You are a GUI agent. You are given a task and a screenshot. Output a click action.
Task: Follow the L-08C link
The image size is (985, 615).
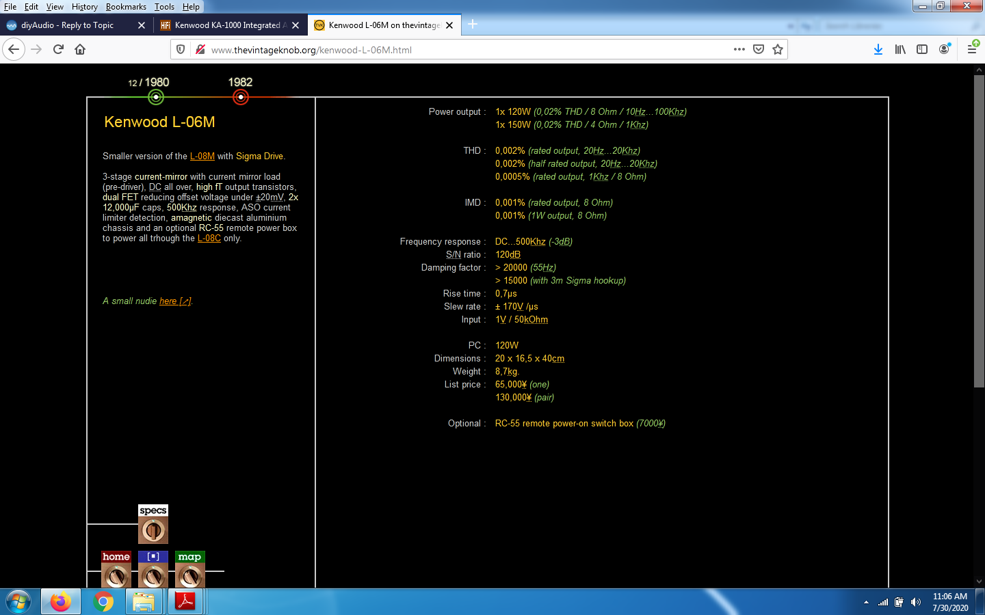209,238
